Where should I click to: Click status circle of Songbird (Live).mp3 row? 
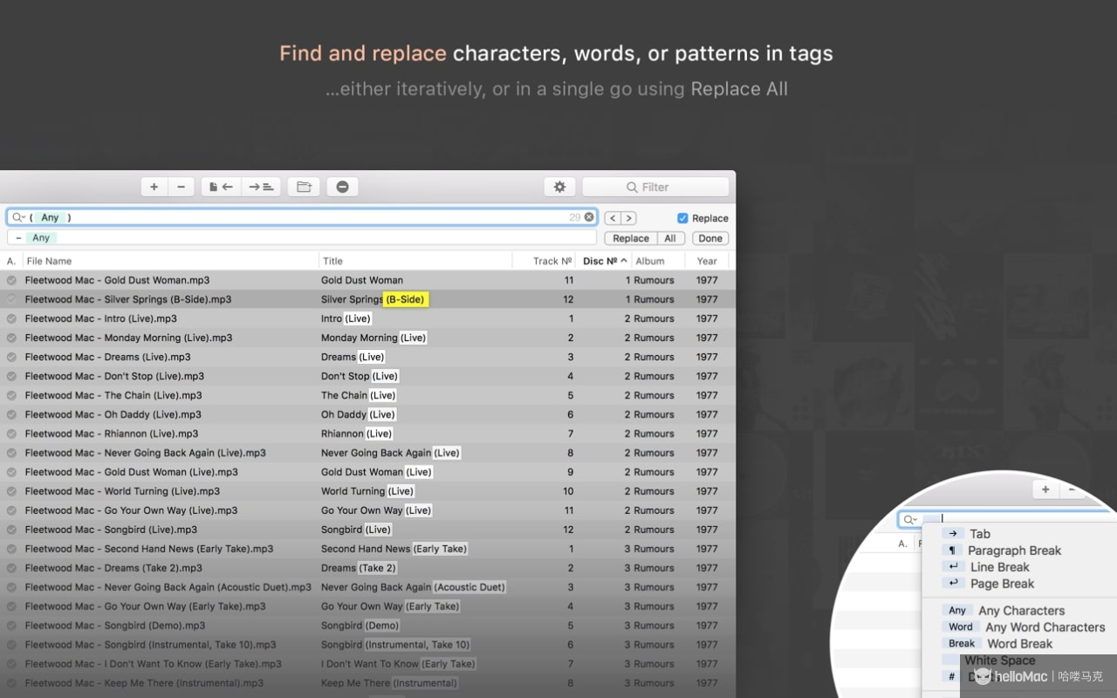[11, 530]
